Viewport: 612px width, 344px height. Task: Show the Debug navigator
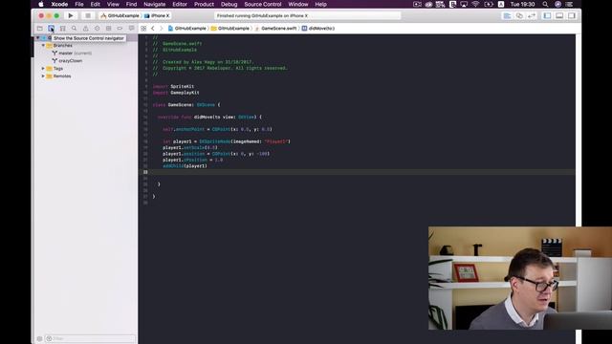(108, 29)
